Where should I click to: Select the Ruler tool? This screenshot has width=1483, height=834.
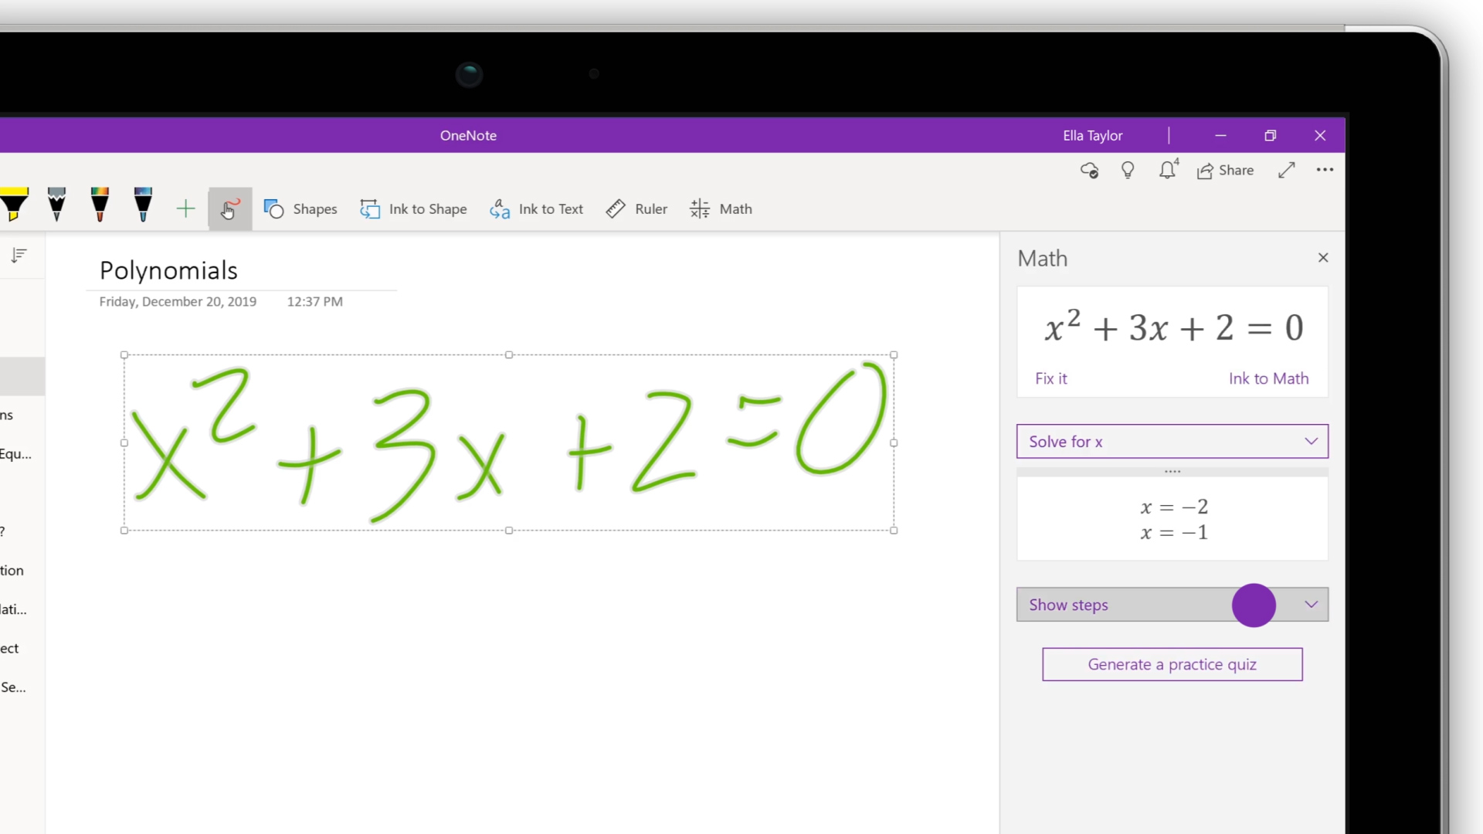(637, 208)
